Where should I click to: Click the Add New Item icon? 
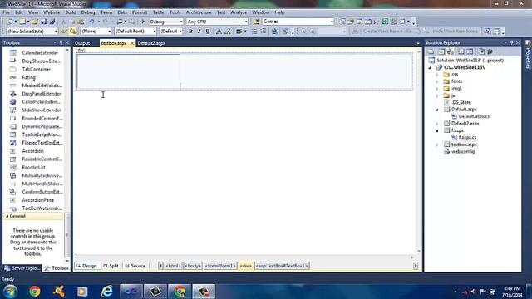click(x=22, y=22)
